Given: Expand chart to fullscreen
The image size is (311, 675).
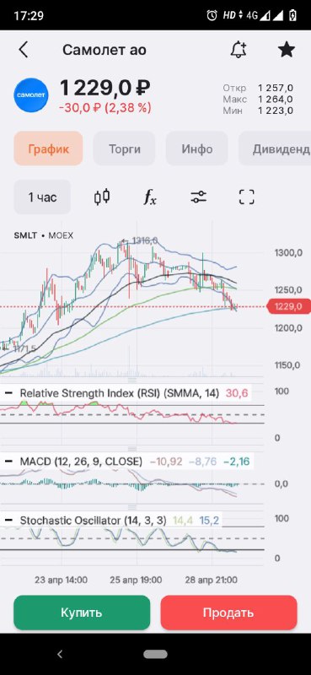Looking at the screenshot, I should (246, 197).
